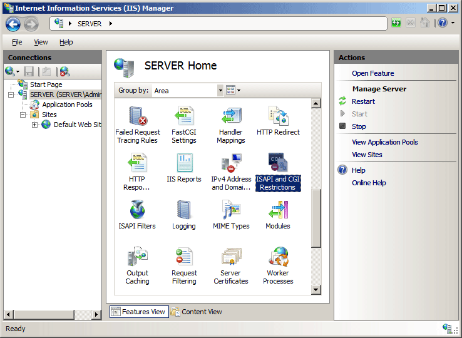
Task: Select Start Page in Connections tree
Action: [x=46, y=84]
